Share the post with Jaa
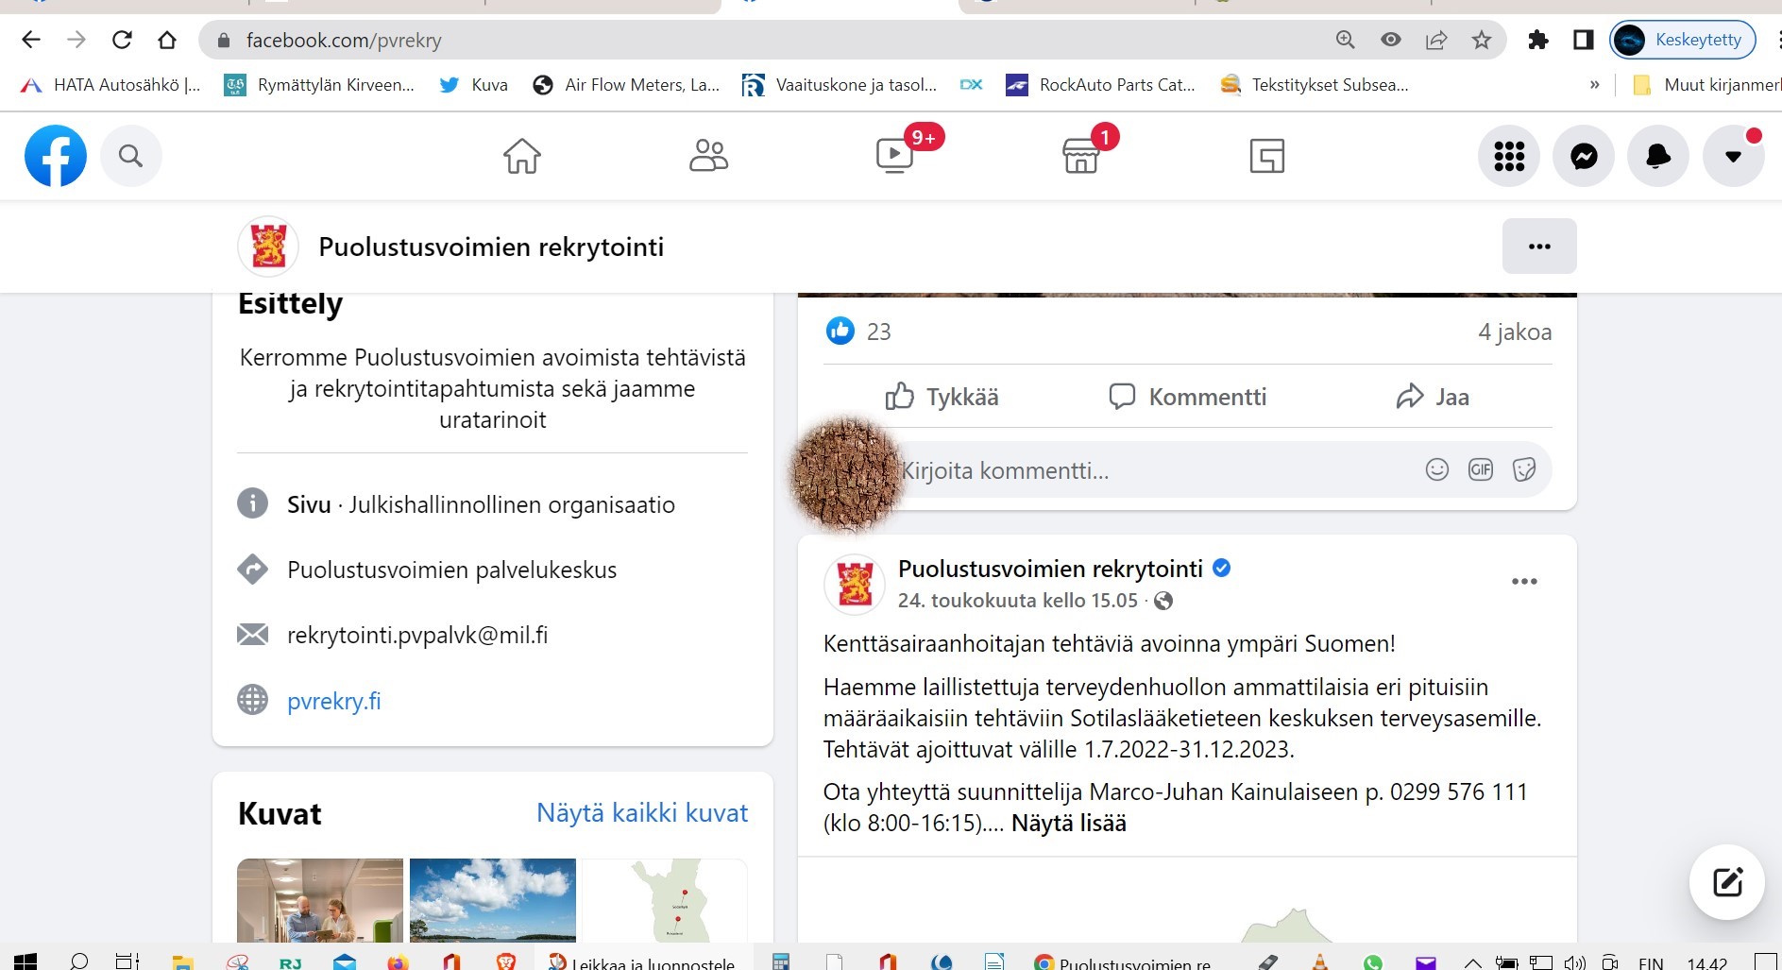Screen dimensions: 1782x970 tap(1433, 397)
